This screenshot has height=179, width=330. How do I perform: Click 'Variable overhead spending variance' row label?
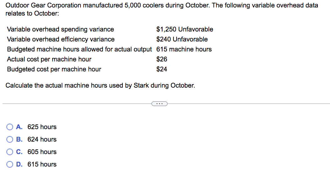(x=60, y=29)
